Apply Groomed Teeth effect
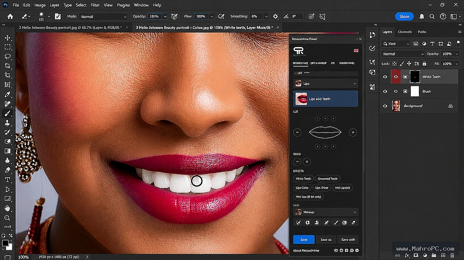 pyautogui.click(x=327, y=179)
